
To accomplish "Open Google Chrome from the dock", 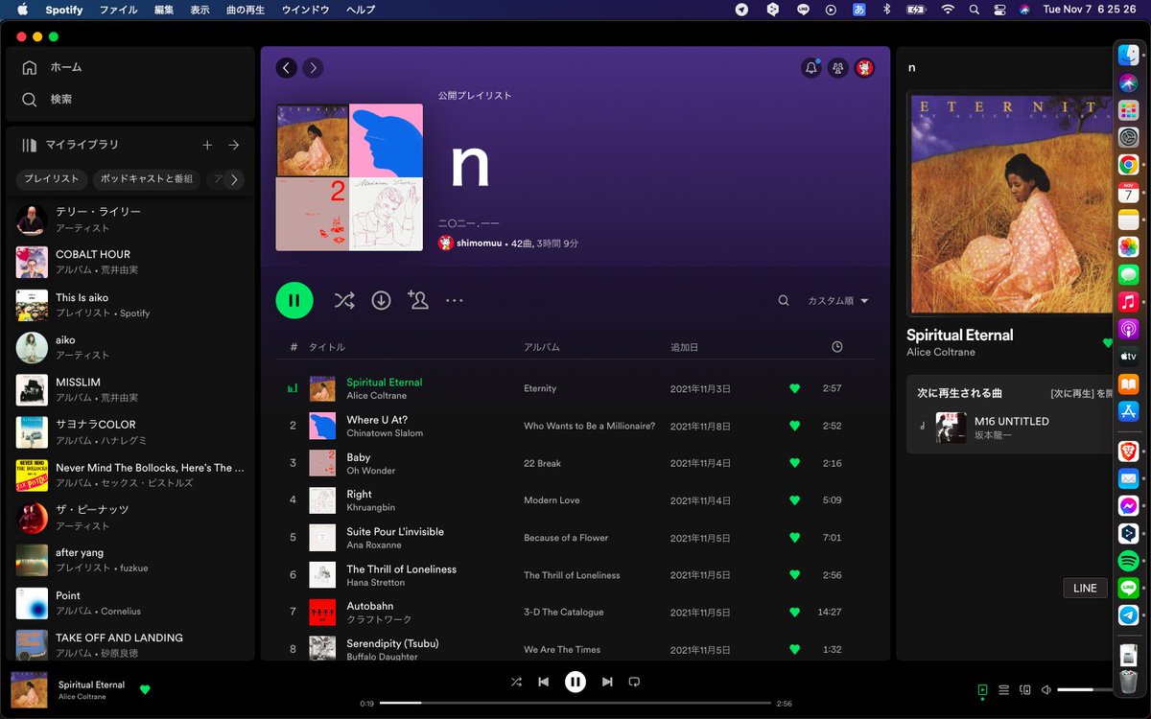I will 1128,165.
